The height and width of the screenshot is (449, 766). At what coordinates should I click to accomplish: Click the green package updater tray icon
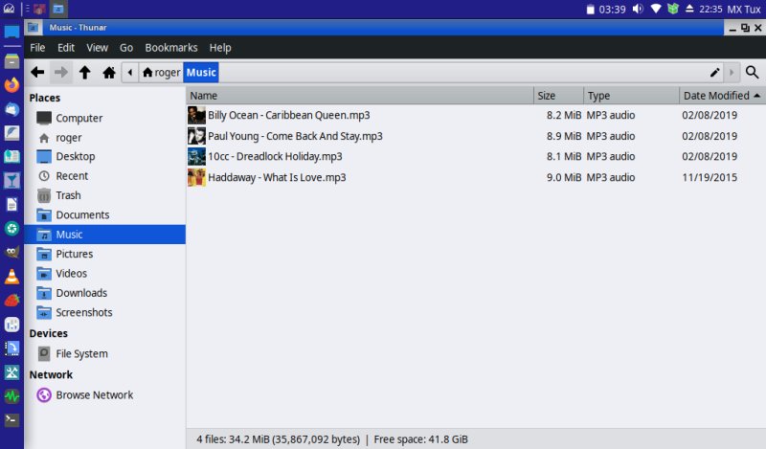[673, 9]
